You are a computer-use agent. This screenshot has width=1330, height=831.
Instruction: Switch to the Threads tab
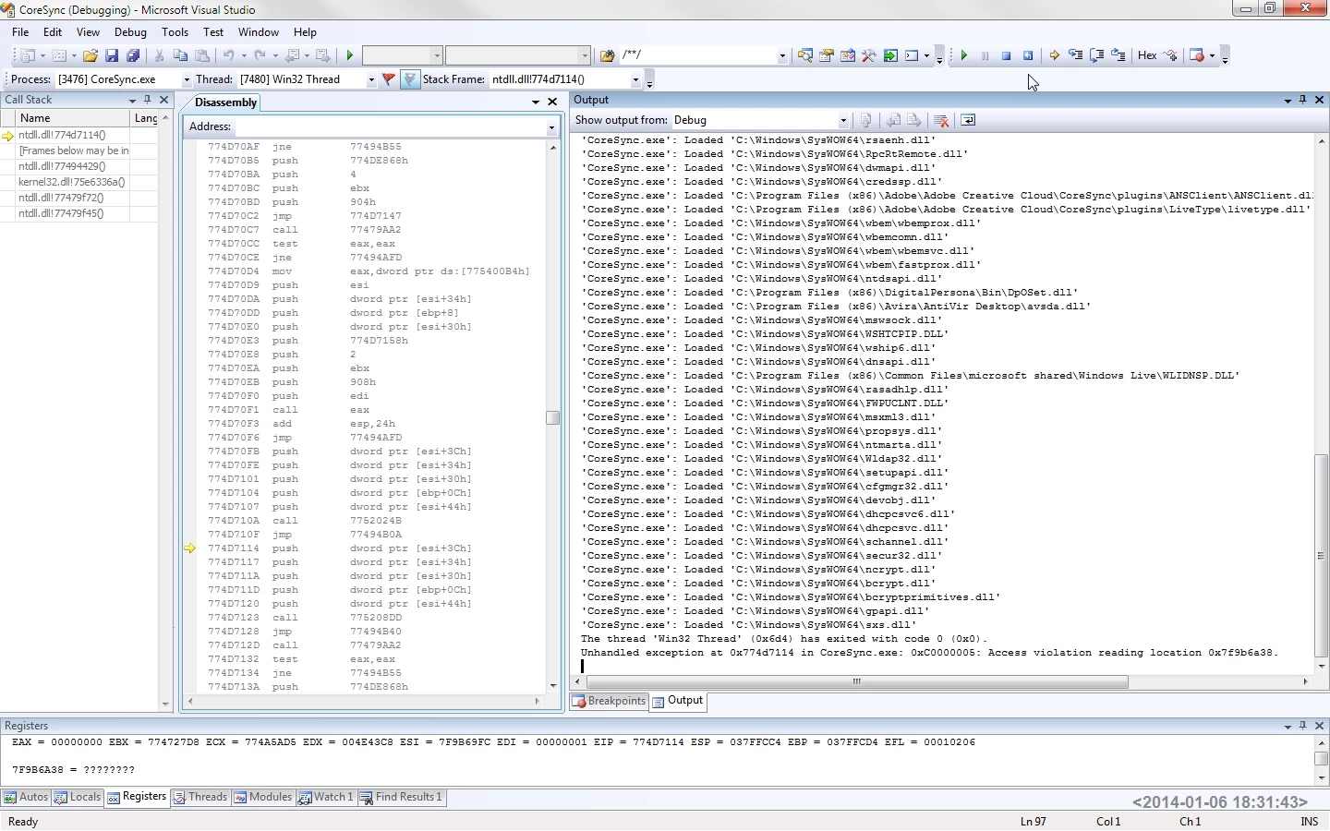pyautogui.click(x=199, y=797)
